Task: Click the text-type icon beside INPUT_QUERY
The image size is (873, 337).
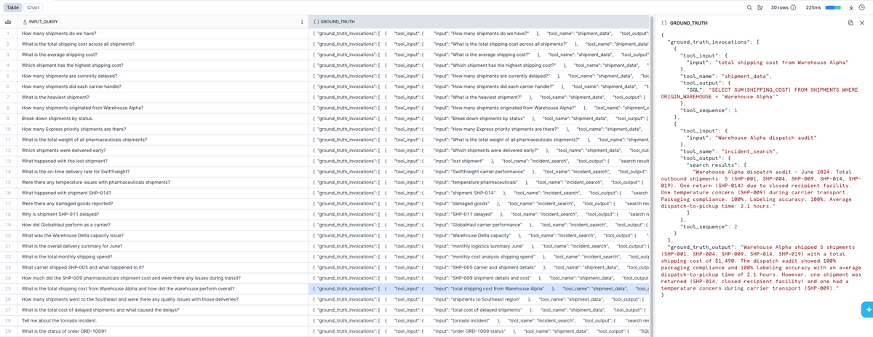Action: (x=25, y=22)
